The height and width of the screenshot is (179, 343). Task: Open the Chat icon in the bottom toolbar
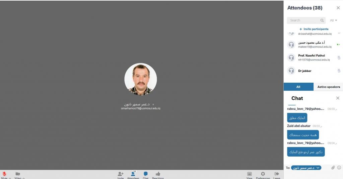pos(146,174)
